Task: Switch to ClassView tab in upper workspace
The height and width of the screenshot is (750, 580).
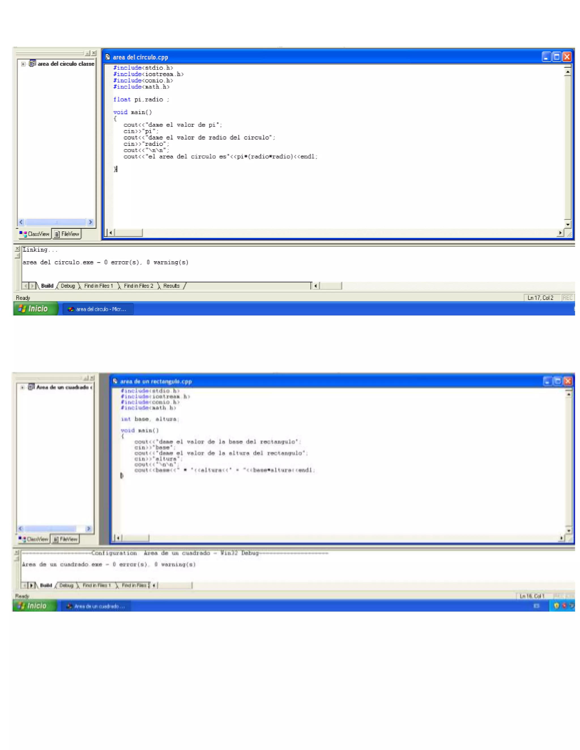Action: (35, 234)
